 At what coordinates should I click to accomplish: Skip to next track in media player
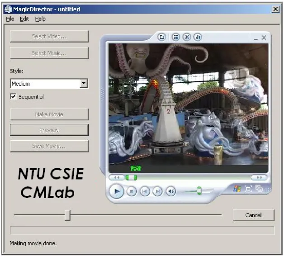(157, 191)
